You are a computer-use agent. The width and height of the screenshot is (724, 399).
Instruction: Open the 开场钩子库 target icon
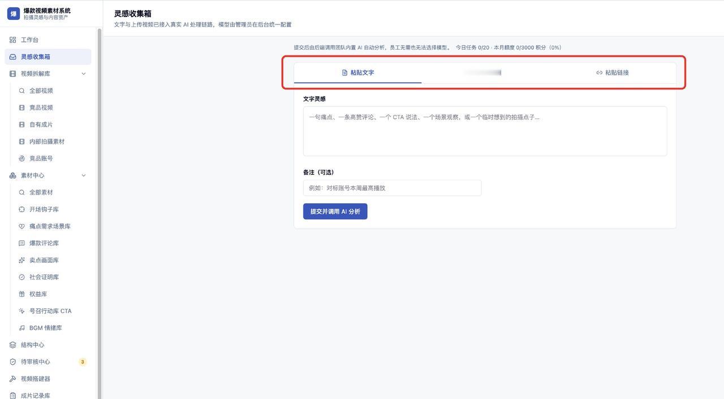click(x=21, y=209)
